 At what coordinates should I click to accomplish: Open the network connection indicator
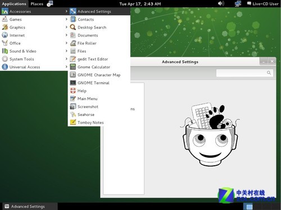[x=238, y=4]
